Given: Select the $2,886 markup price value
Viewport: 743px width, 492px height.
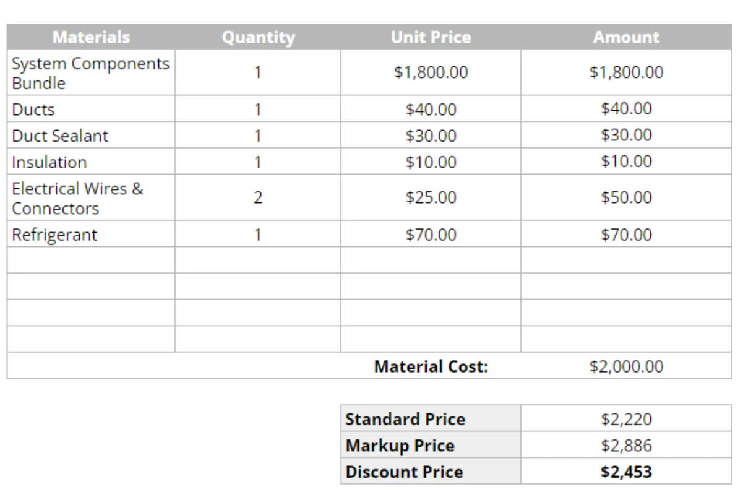Looking at the screenshot, I should [x=626, y=446].
